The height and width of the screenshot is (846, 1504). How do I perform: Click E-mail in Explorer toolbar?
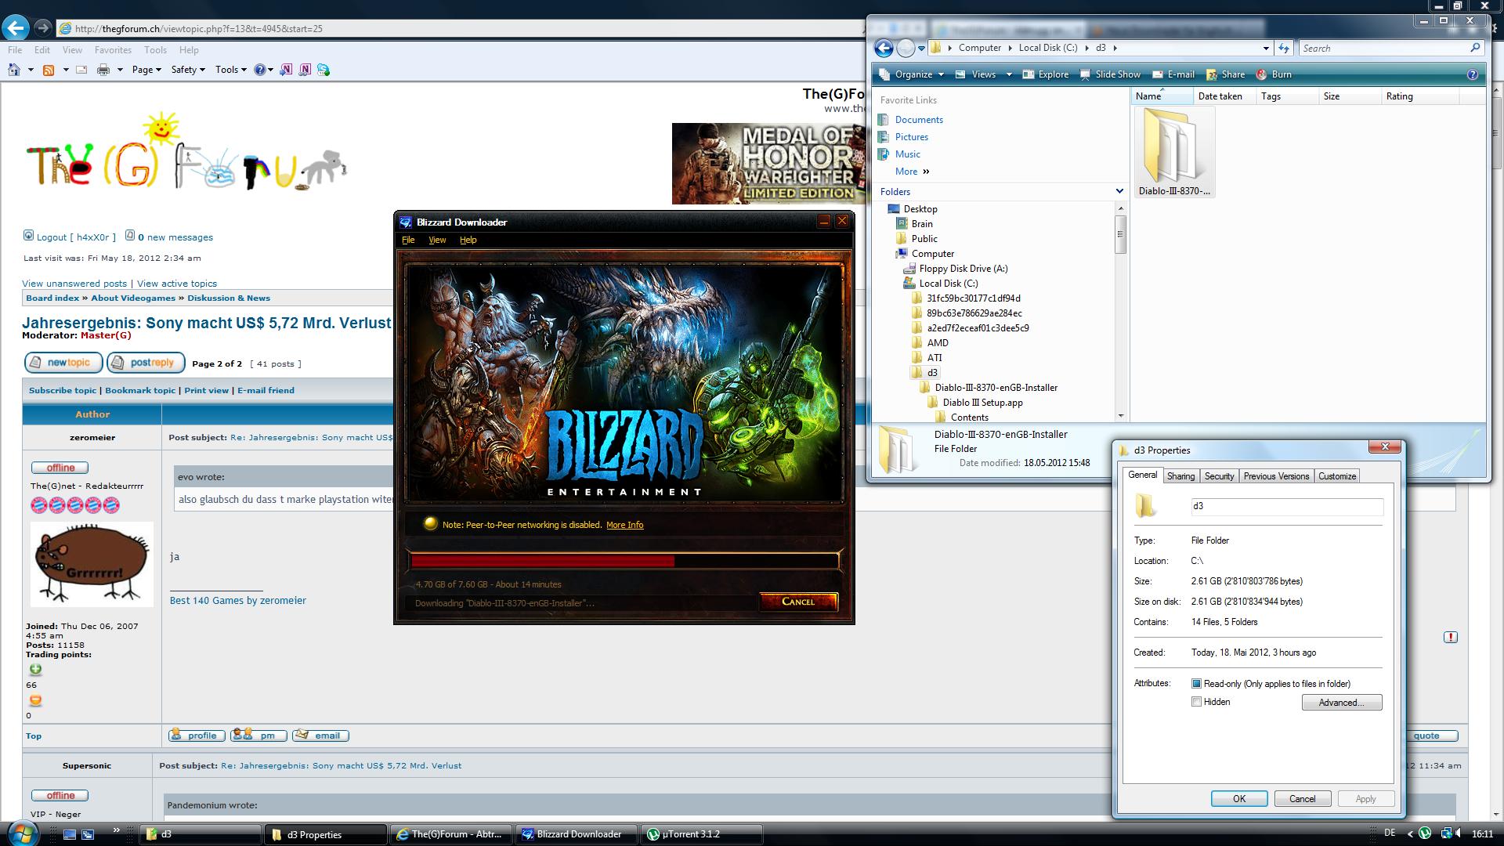1173,74
